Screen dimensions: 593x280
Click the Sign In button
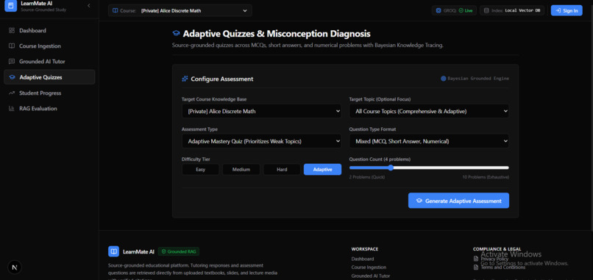coord(567,10)
